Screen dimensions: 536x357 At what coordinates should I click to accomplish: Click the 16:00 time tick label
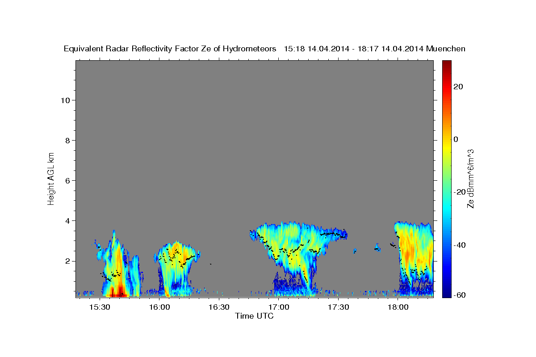pyautogui.click(x=159, y=307)
